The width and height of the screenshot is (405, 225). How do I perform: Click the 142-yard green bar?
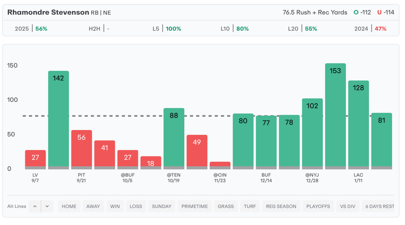59,119
